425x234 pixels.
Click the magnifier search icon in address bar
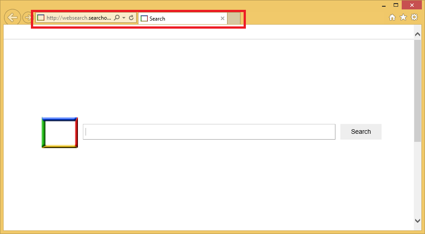[x=117, y=18]
